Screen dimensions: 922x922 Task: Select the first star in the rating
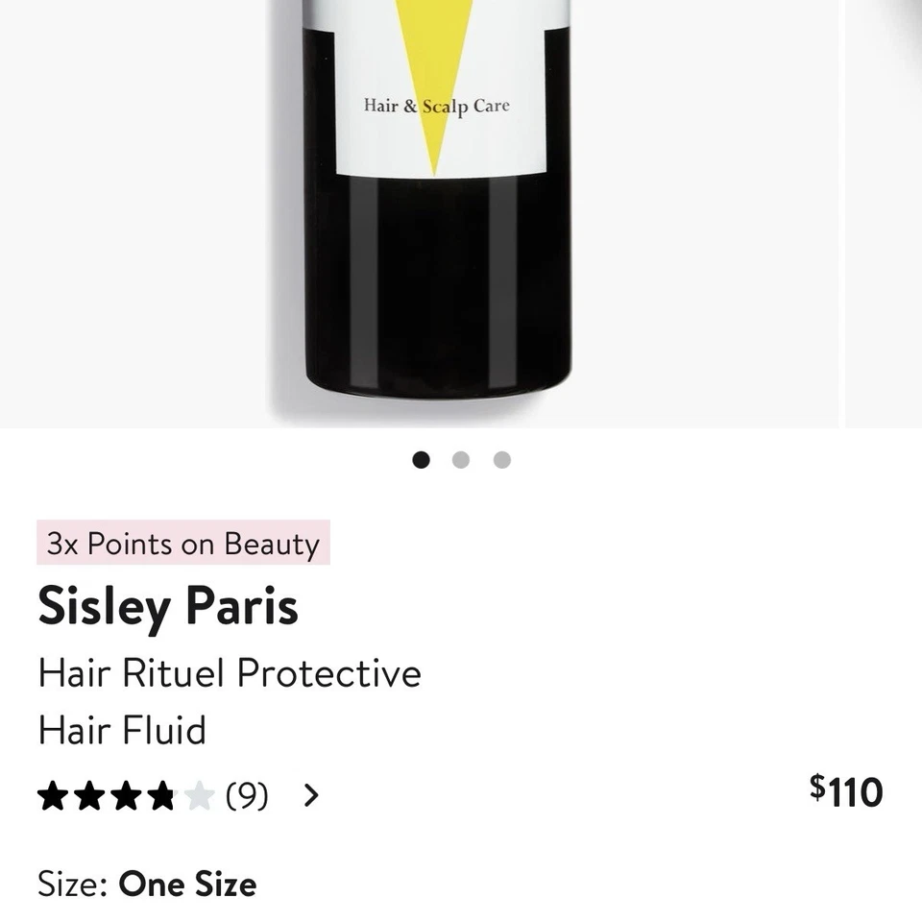pos(54,796)
